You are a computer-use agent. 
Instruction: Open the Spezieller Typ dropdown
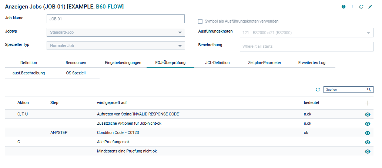[116, 46]
